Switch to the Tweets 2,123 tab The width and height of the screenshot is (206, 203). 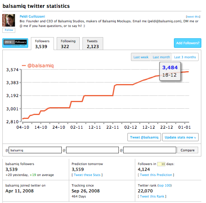point(93,44)
